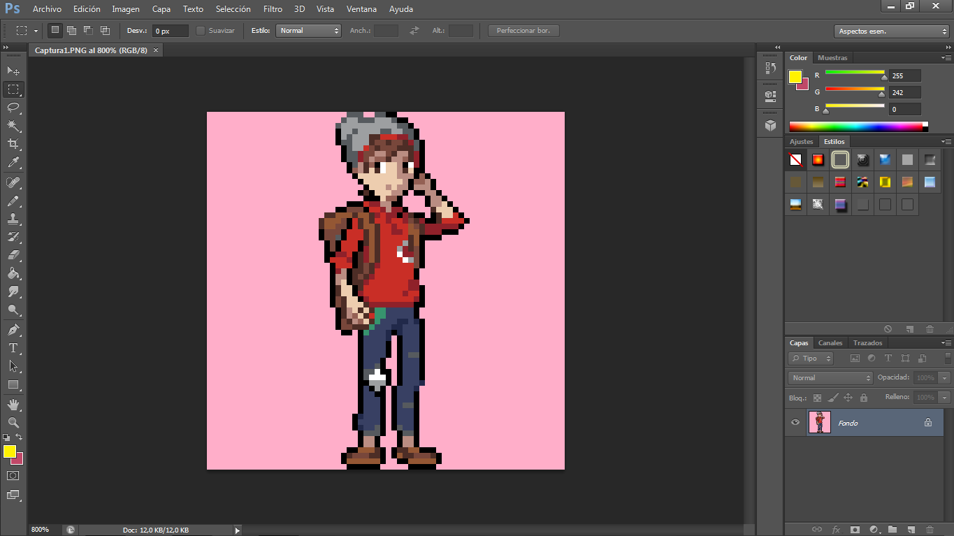Open the Aspectos esen. workspace dropdown
The height and width of the screenshot is (536, 954).
pyautogui.click(x=891, y=31)
